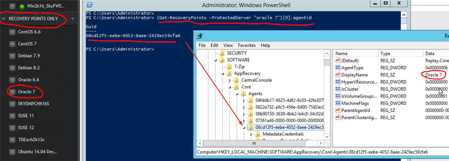This screenshot has height=161, width=449.
Task: Click the registry path in the status bar
Action: pyautogui.click(x=312, y=152)
